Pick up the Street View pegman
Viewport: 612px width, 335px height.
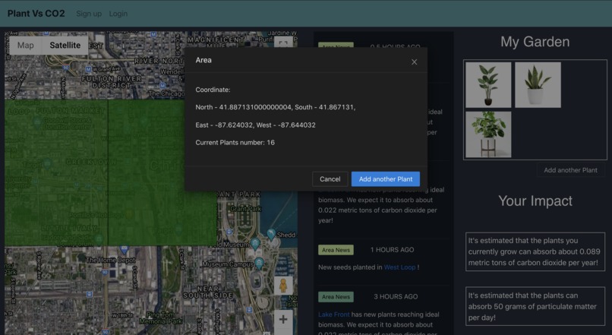click(x=283, y=286)
